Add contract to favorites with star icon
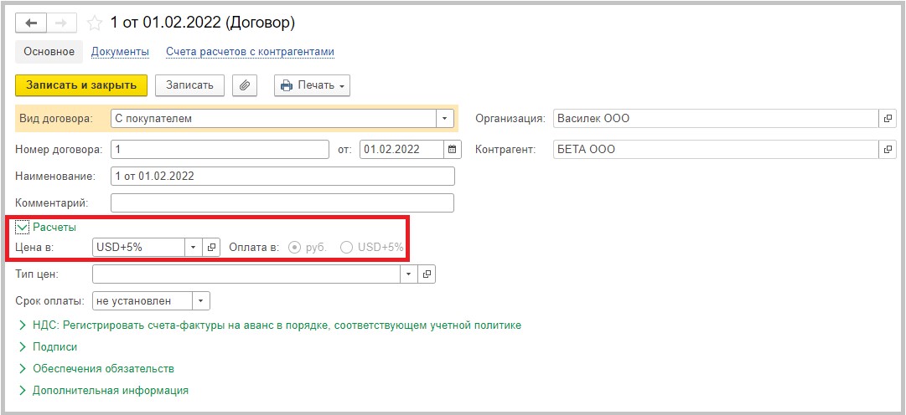This screenshot has width=906, height=415. point(95,23)
